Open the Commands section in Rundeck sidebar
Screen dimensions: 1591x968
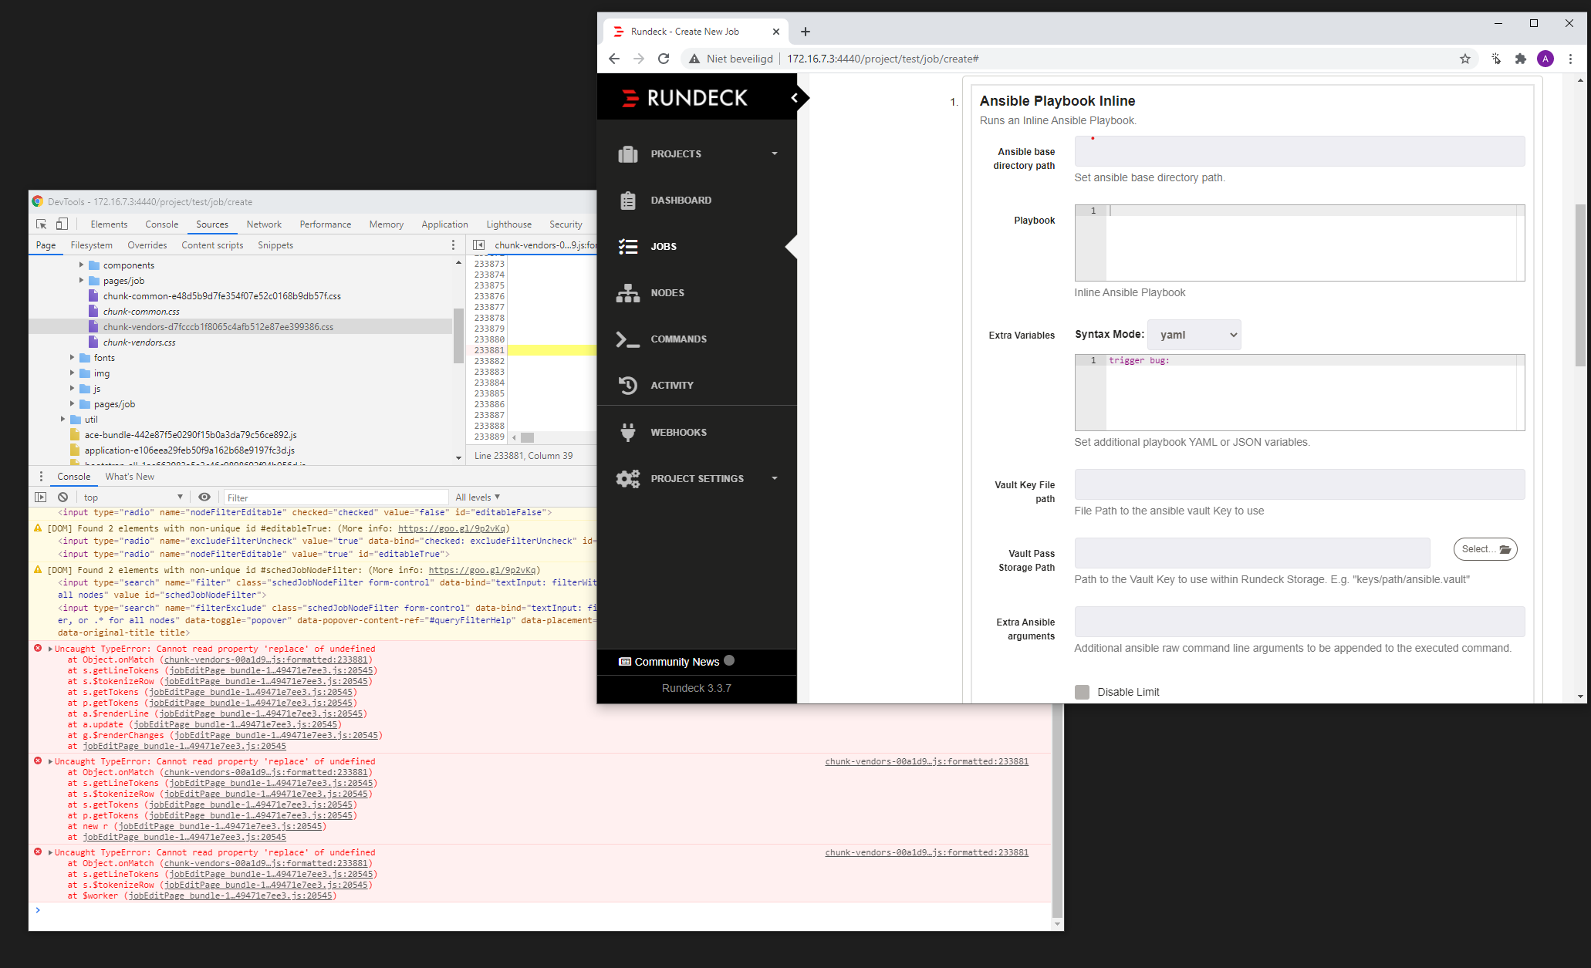(678, 339)
